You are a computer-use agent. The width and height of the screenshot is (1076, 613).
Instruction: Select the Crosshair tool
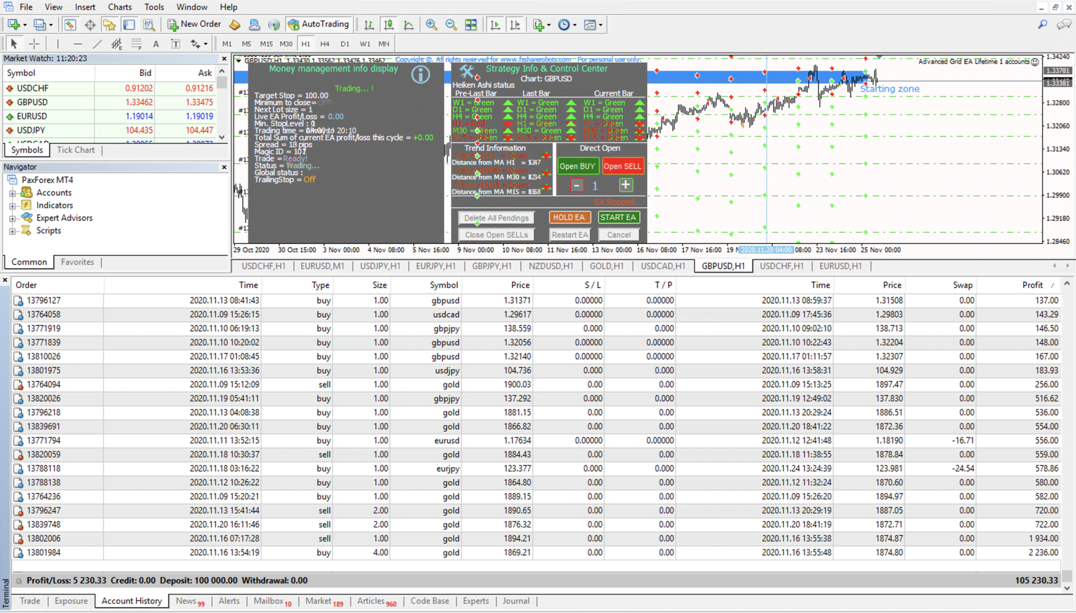35,44
